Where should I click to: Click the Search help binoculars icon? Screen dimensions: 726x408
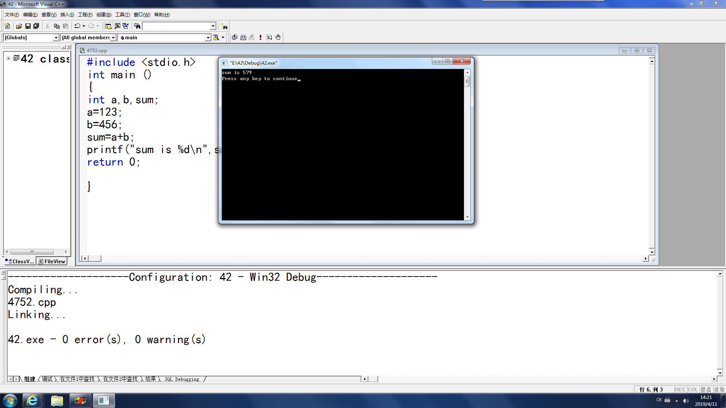click(225, 26)
